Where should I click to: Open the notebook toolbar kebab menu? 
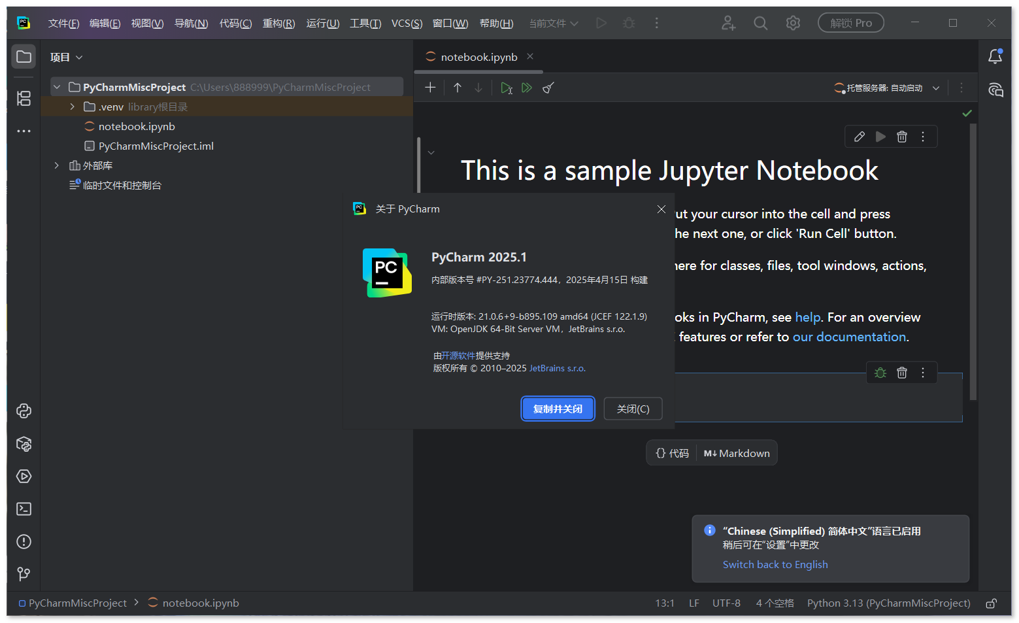961,88
